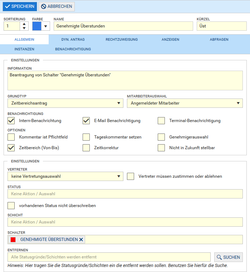Decrease the Sortierung value with down arrow
Screen dimensions: 250x272
24,28
